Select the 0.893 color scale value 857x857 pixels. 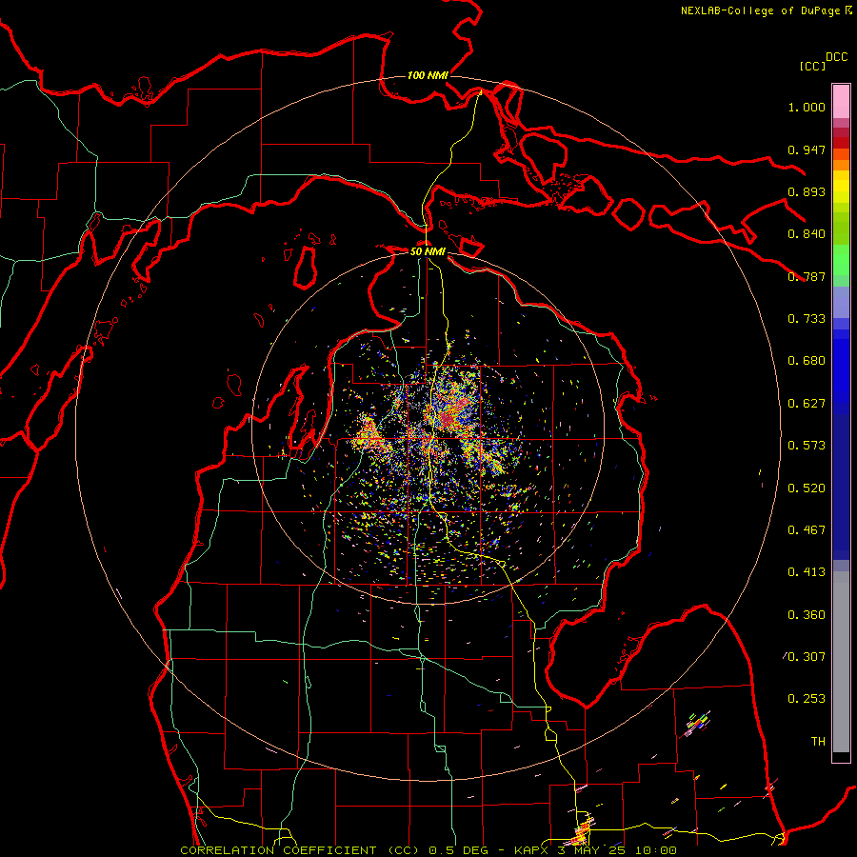pos(807,191)
